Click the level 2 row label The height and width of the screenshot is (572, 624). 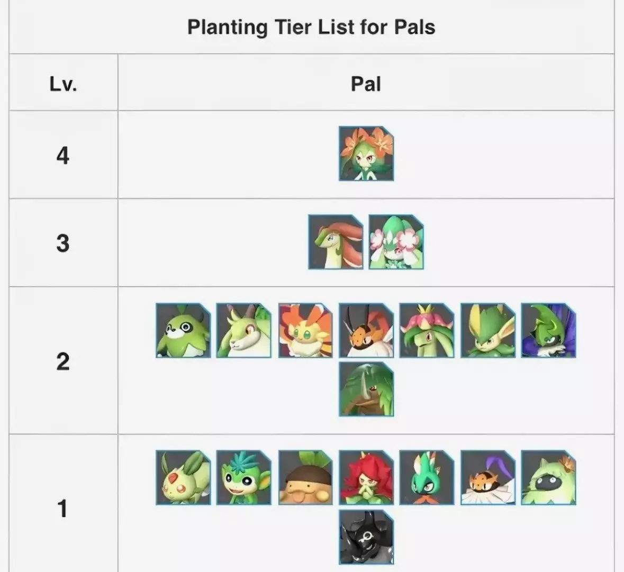(63, 361)
